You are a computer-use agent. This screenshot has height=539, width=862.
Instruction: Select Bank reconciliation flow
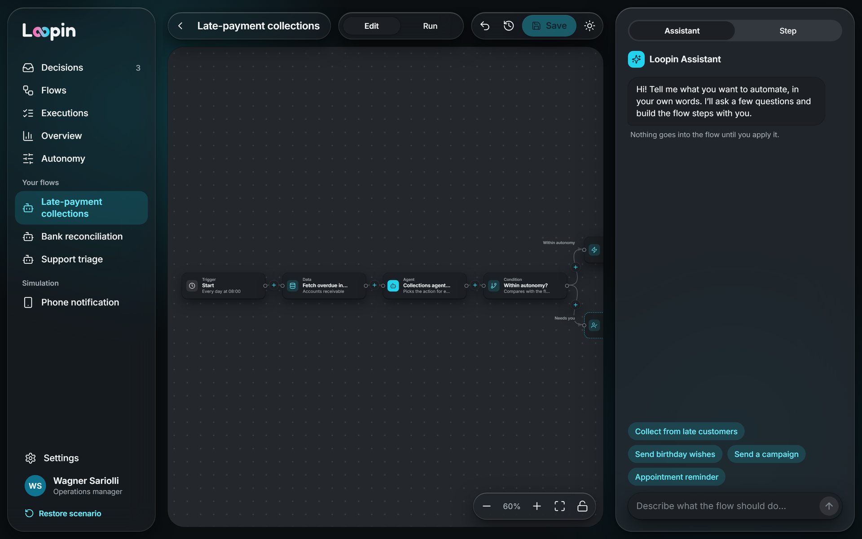[x=81, y=236]
